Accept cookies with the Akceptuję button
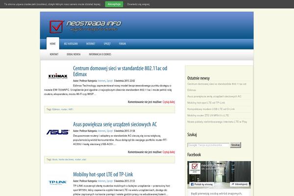This screenshot has height=196, width=294. pyautogui.click(x=114, y=4)
